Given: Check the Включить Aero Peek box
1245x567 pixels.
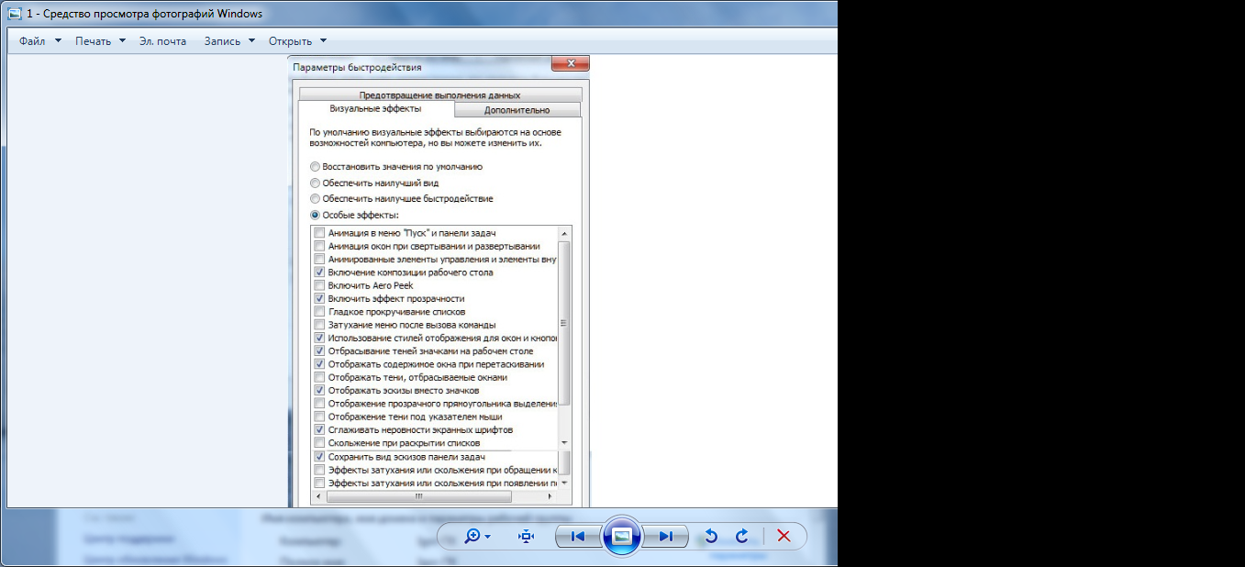Looking at the screenshot, I should [319, 285].
